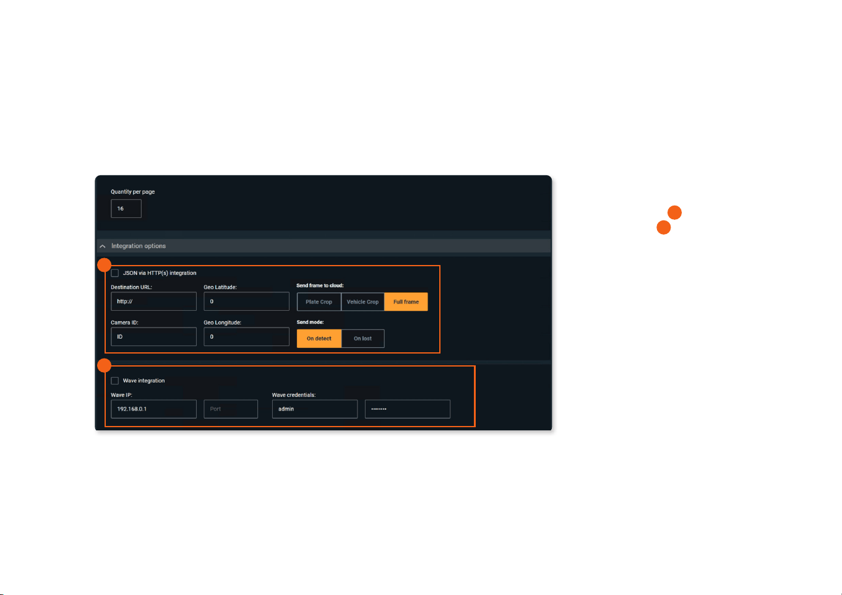842x595 pixels.
Task: Choose On detect send mode
Action: [319, 339]
